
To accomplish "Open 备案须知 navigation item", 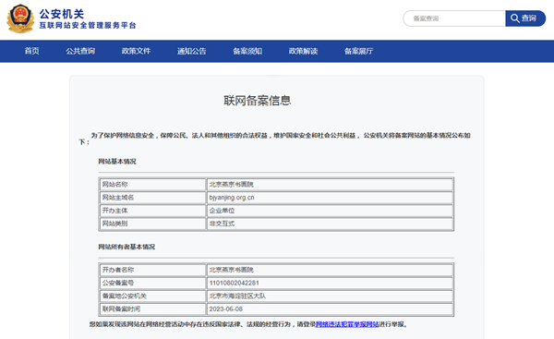I will (247, 51).
